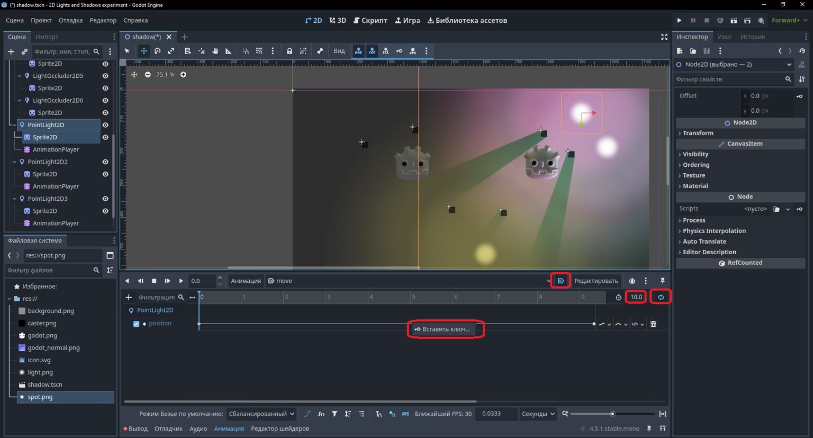Screen dimensions: 813x438
Task: Click Вставить ключ context option
Action: tap(442, 329)
